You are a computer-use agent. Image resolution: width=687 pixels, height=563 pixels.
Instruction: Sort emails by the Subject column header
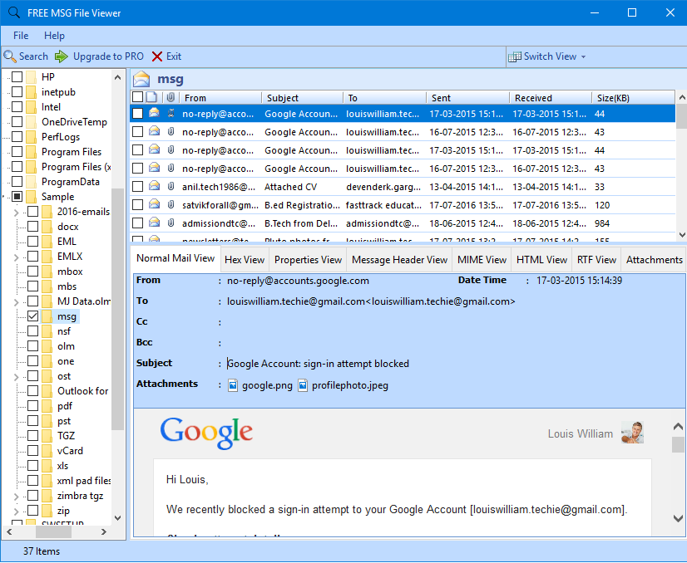point(302,97)
